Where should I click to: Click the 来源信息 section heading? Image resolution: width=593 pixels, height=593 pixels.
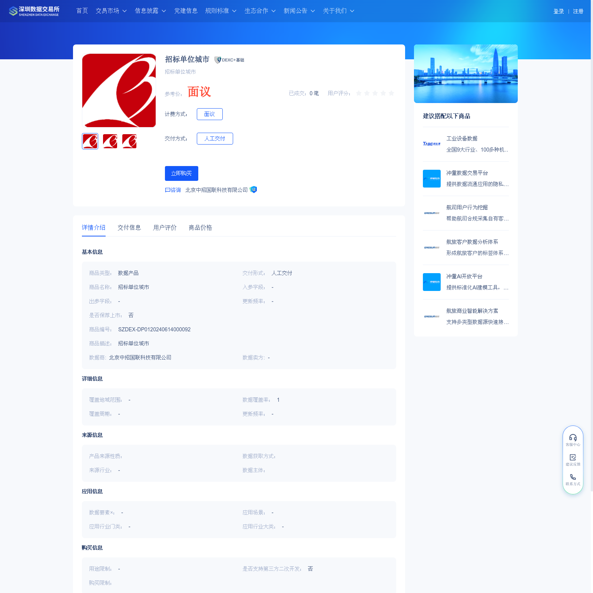[x=92, y=435]
